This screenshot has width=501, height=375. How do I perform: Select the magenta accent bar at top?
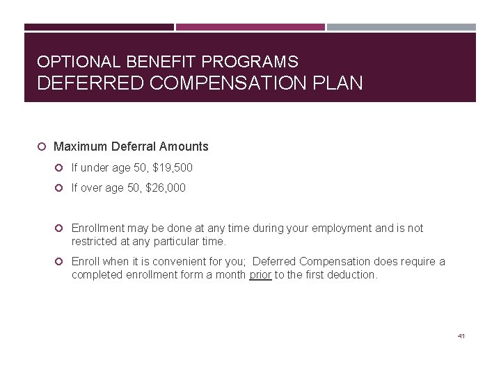point(250,28)
